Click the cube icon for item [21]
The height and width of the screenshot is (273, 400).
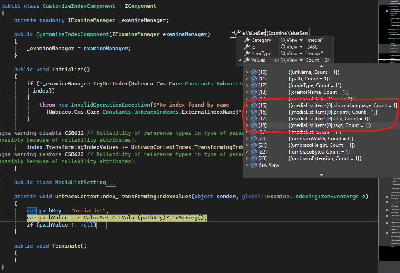click(253, 145)
